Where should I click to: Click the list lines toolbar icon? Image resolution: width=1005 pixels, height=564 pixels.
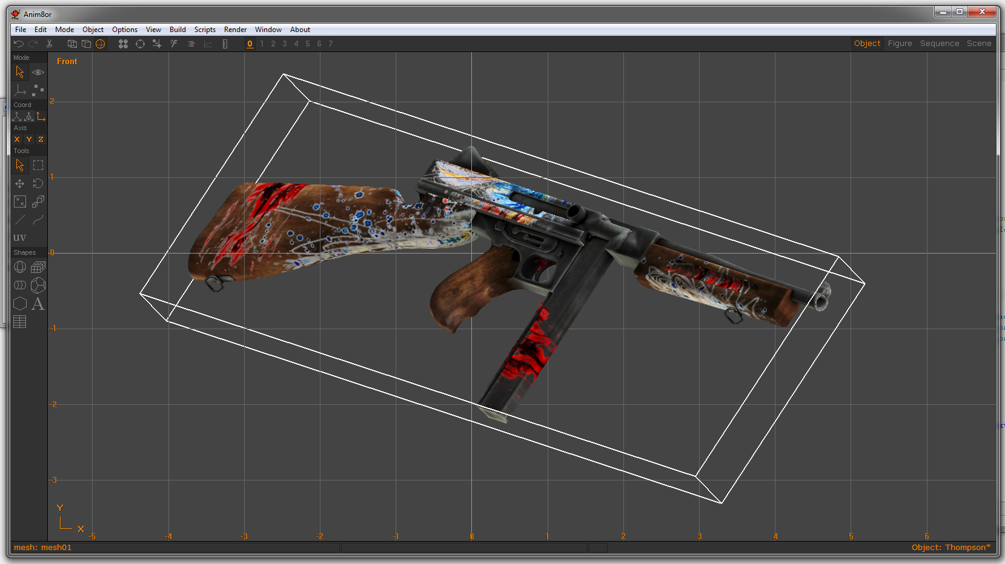tap(191, 44)
